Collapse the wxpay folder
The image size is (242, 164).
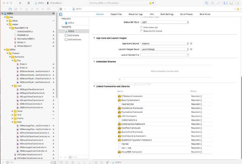7,24
